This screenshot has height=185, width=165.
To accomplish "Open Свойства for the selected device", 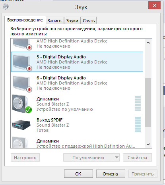I will point(137,158).
